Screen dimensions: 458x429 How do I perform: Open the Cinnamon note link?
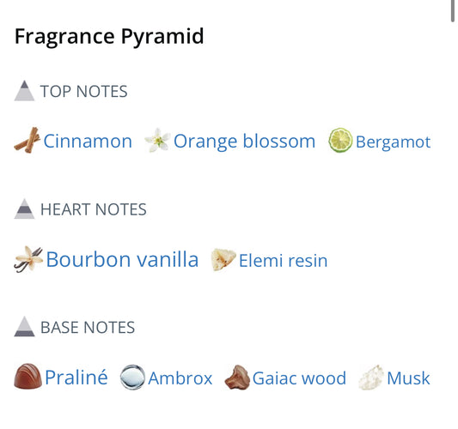(88, 142)
